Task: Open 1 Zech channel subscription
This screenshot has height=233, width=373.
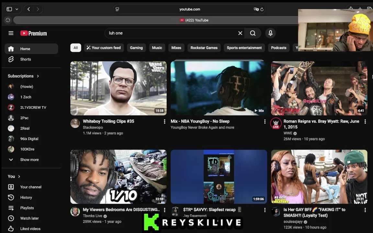Action: tap(31, 97)
